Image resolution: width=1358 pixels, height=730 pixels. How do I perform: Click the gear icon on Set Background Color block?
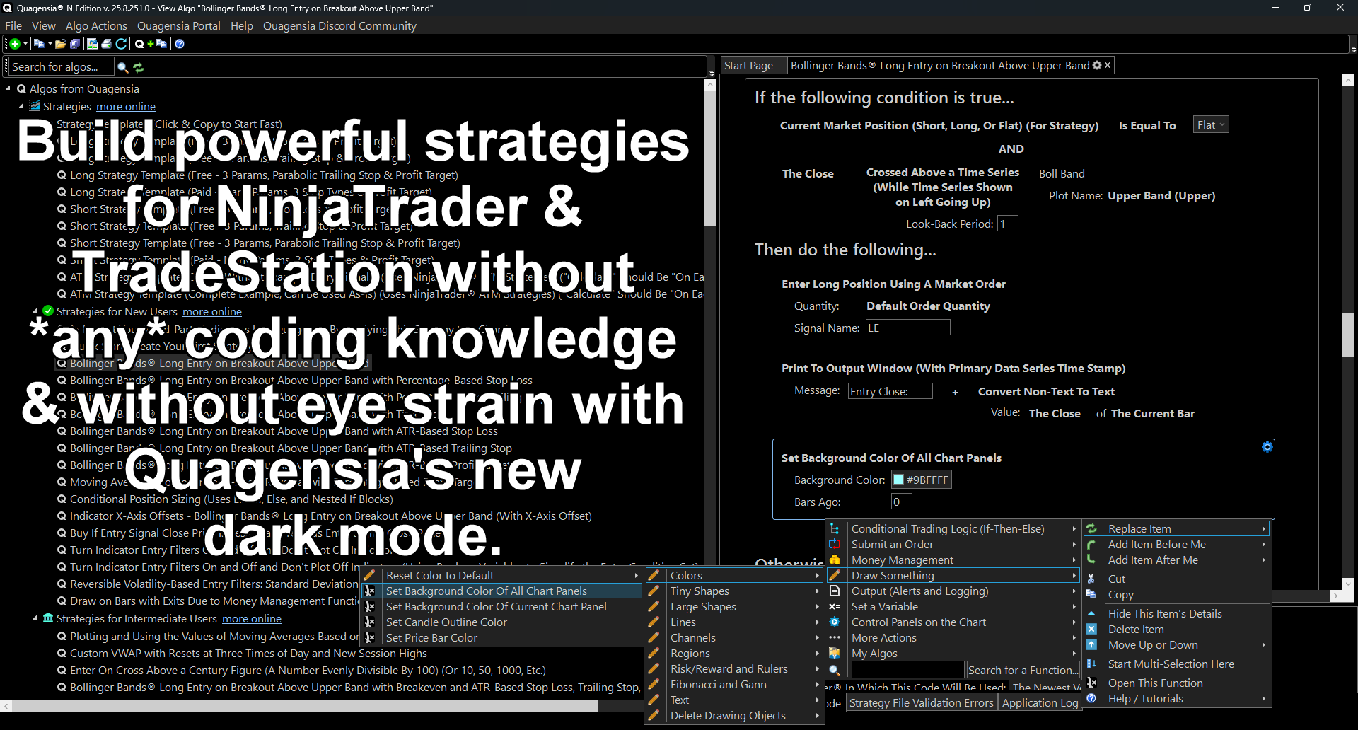[1267, 447]
